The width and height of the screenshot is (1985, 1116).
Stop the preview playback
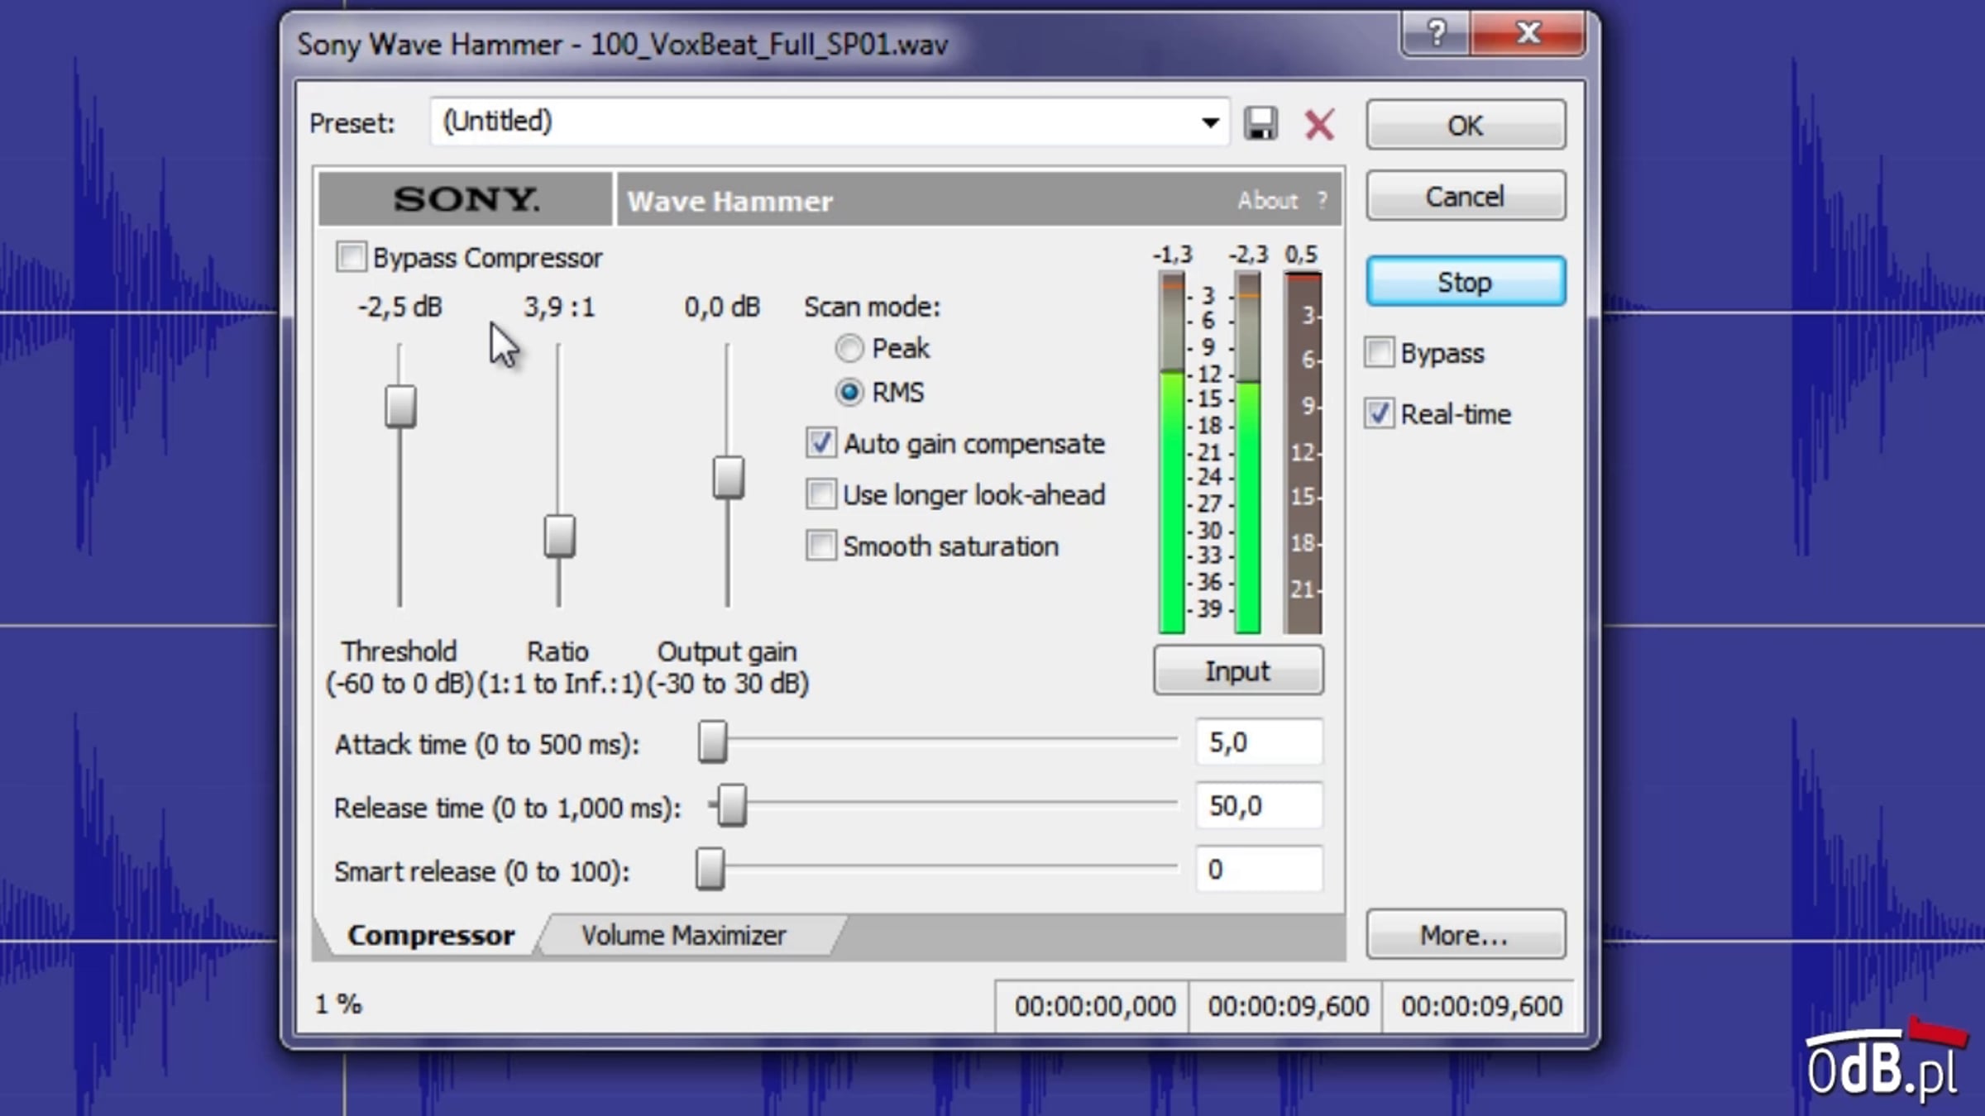1466,282
